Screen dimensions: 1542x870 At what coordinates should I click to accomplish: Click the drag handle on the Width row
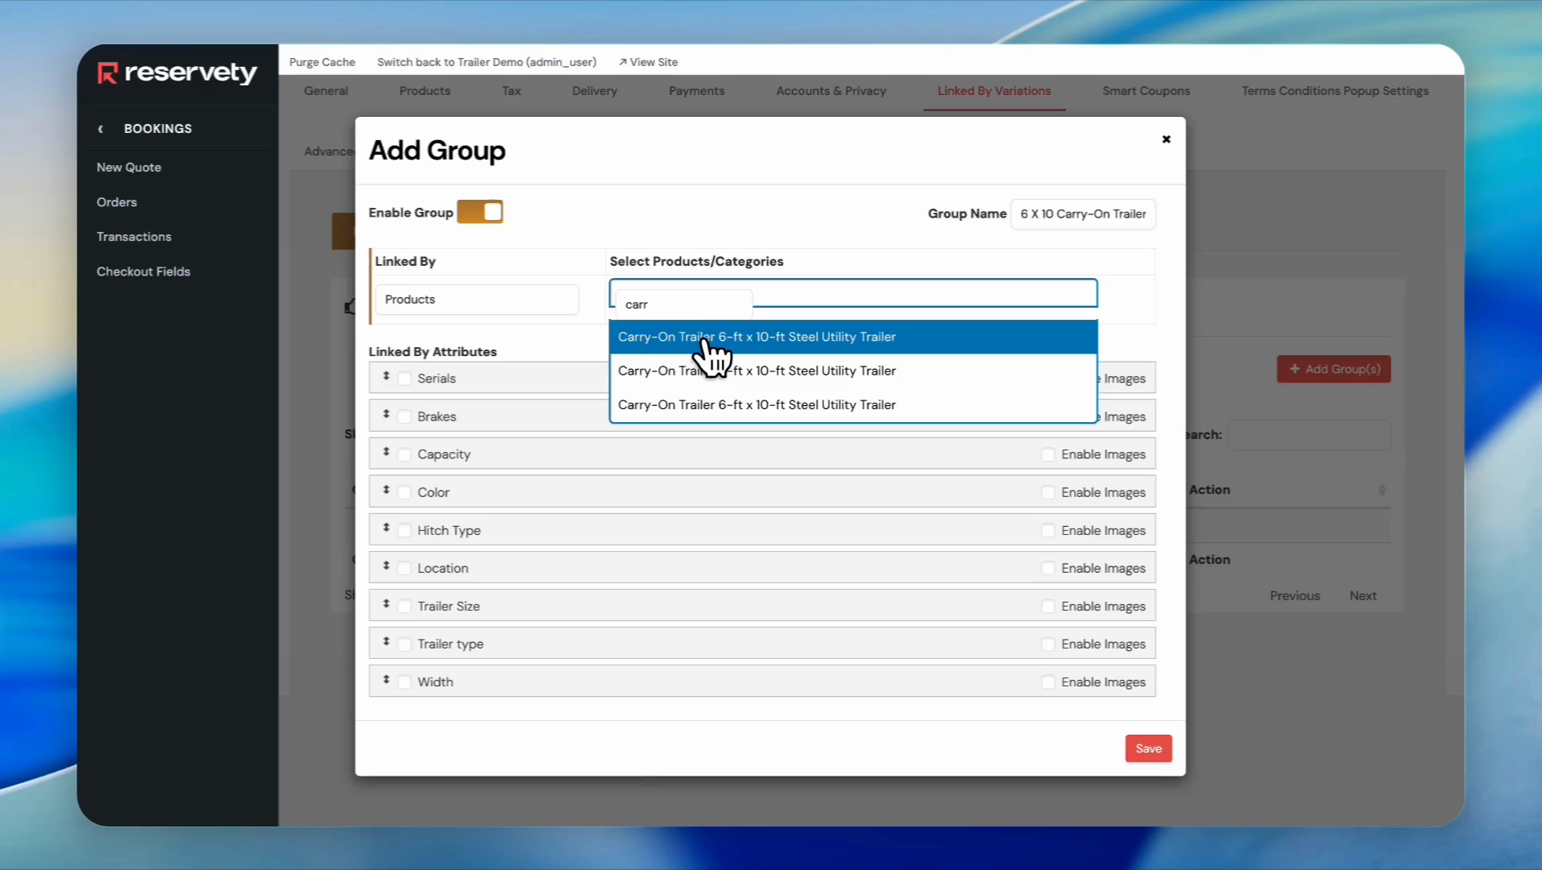pyautogui.click(x=386, y=679)
